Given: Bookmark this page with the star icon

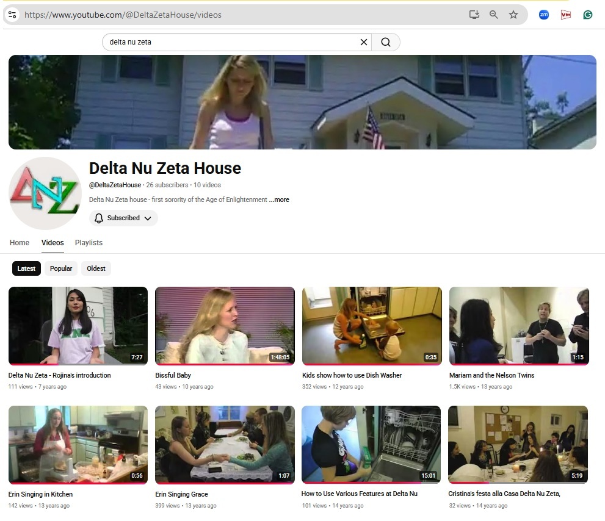Looking at the screenshot, I should coord(513,15).
